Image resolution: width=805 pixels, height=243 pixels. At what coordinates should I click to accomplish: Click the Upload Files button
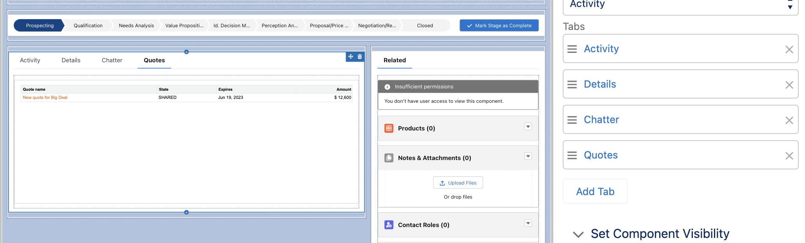[458, 183]
